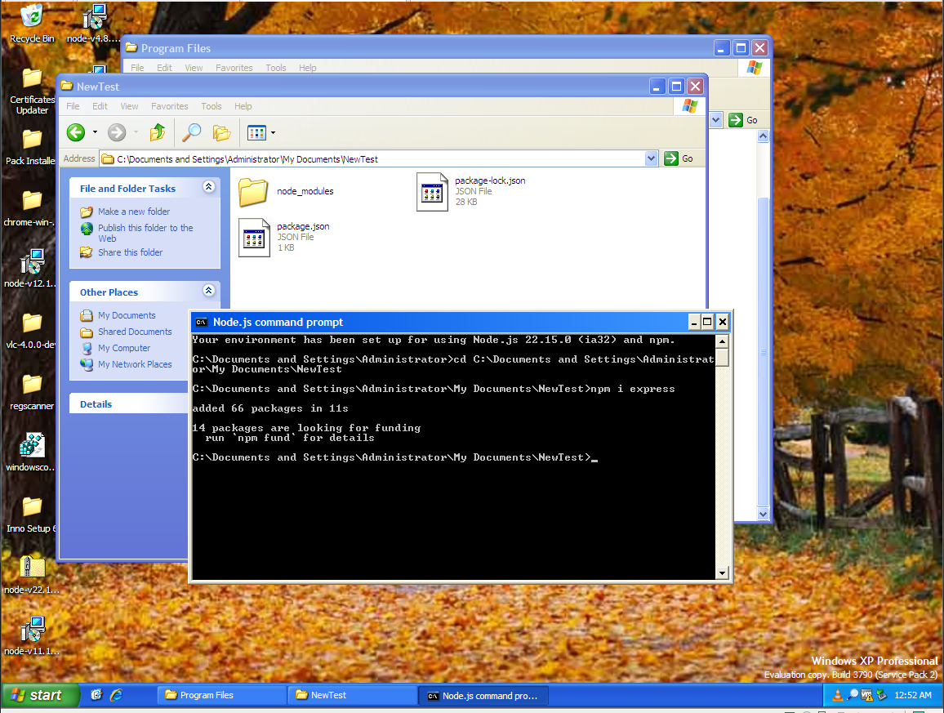This screenshot has width=944, height=713.
Task: Click the command prompt scroll down arrow
Action: (x=723, y=573)
